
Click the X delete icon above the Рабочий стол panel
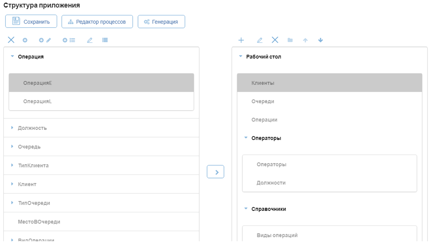(x=275, y=40)
